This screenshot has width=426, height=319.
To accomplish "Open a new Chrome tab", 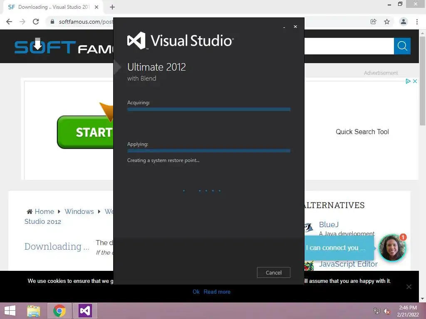I will [112, 7].
